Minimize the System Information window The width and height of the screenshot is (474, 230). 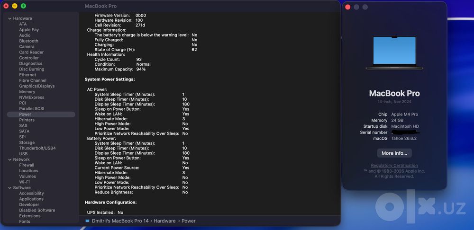pyautogui.click(x=15, y=6)
